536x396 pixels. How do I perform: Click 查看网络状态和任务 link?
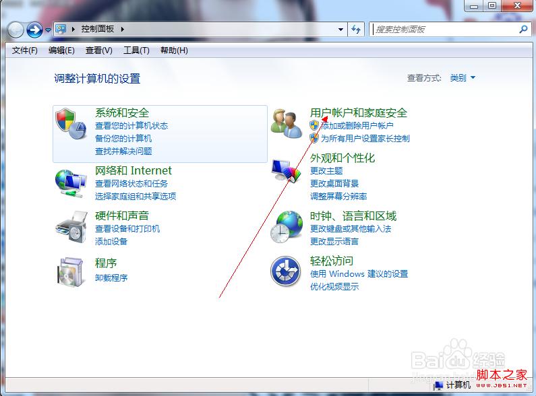click(x=131, y=183)
